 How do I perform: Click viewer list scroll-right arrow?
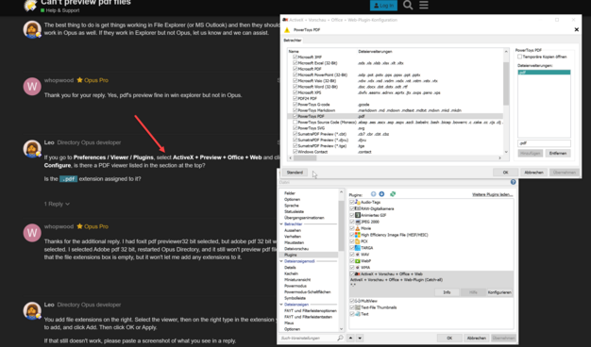click(499, 158)
